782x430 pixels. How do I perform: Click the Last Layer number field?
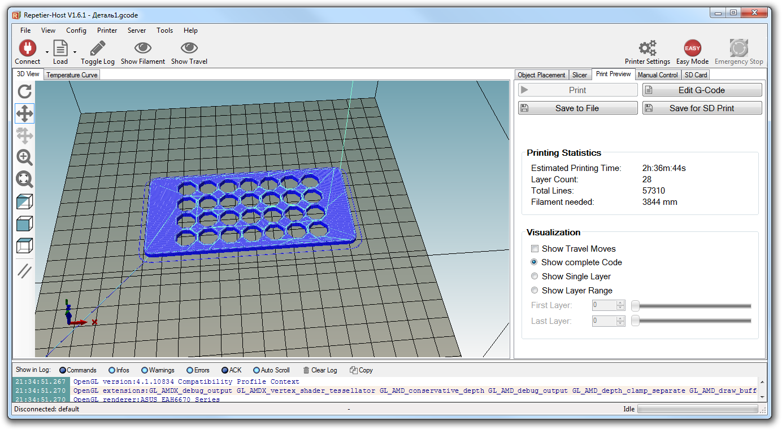pos(604,321)
